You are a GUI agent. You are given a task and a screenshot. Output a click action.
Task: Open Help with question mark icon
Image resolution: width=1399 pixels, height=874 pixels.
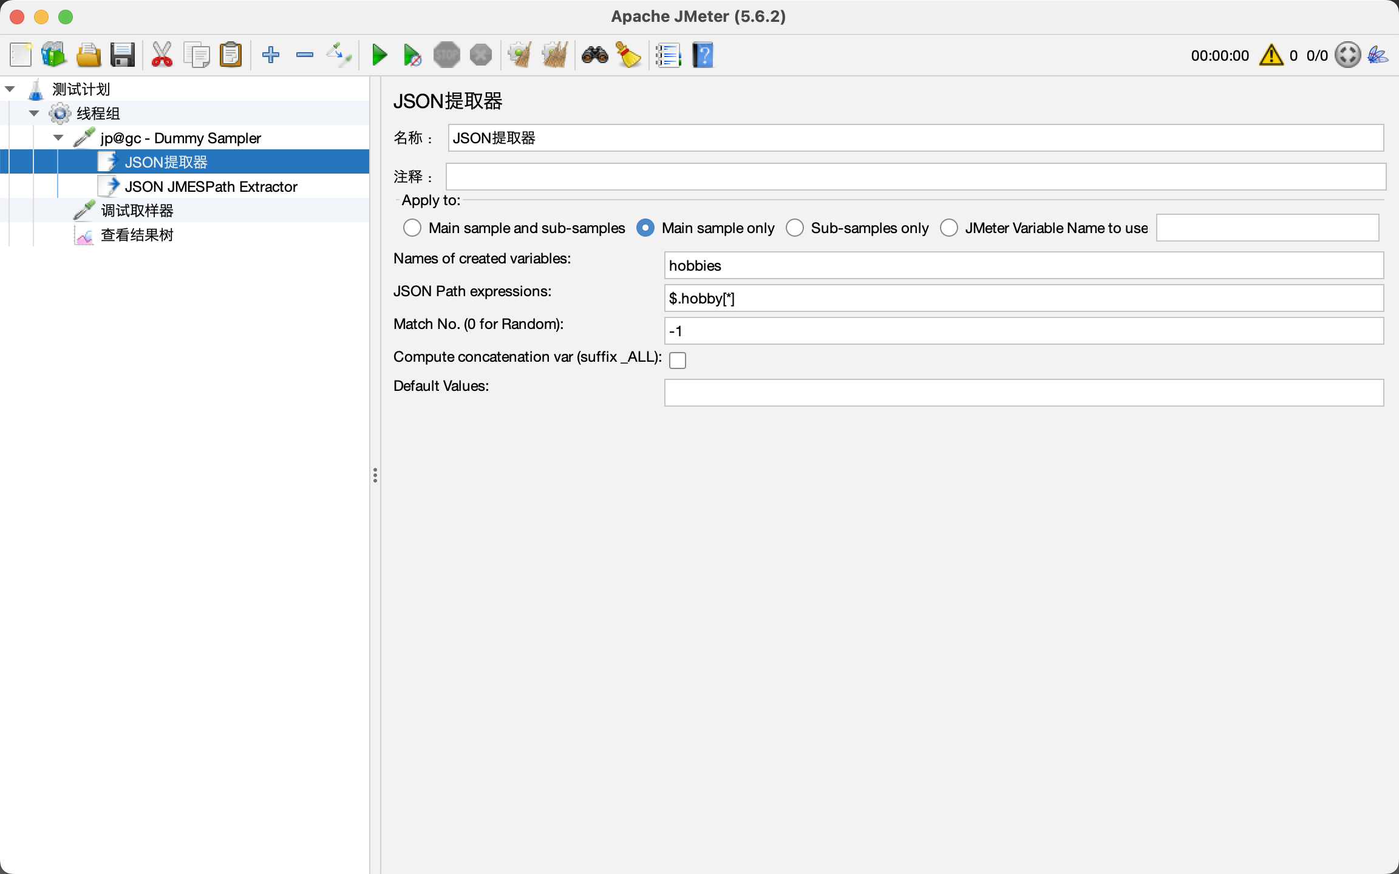(x=703, y=55)
